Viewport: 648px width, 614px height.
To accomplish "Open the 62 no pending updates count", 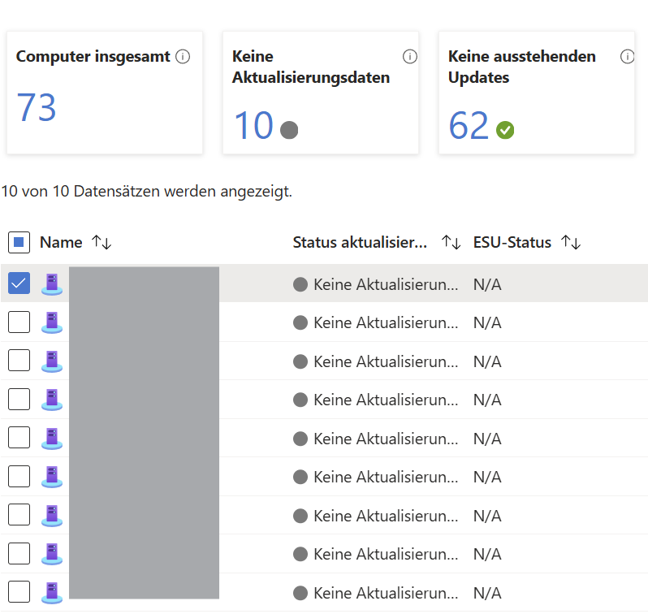I will coord(469,126).
